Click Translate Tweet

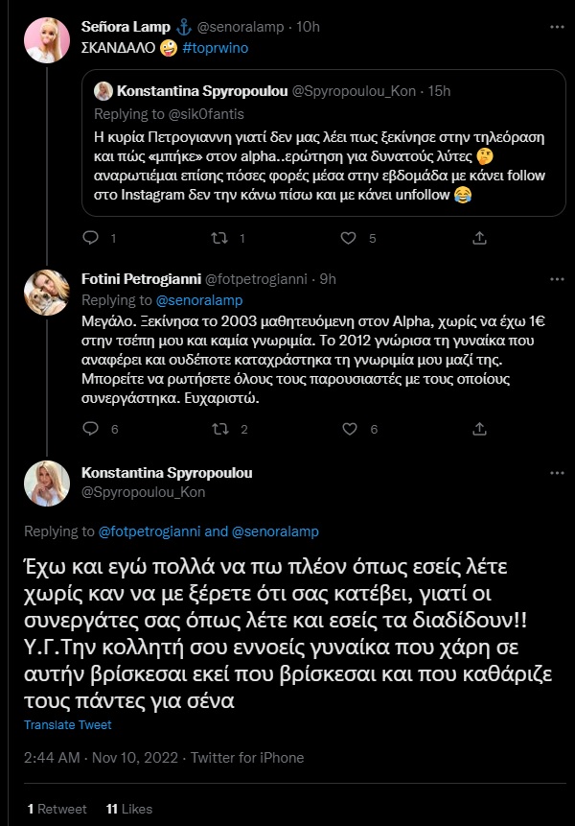(68, 724)
